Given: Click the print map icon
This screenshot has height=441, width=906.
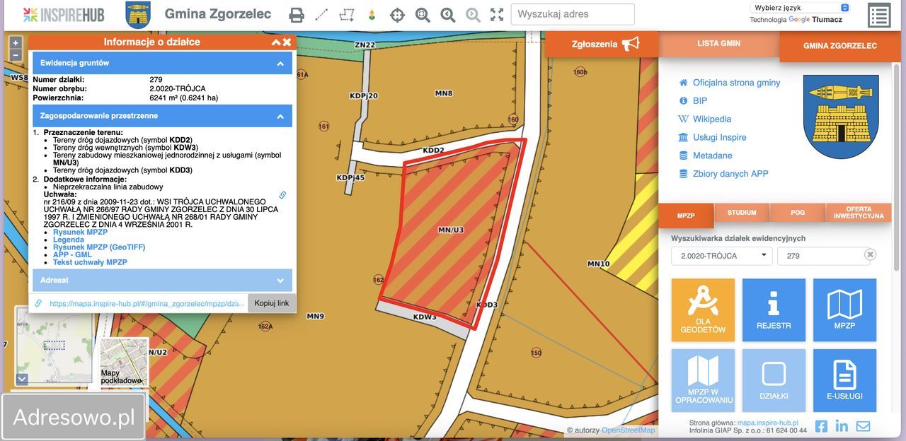Looking at the screenshot, I should 297,15.
